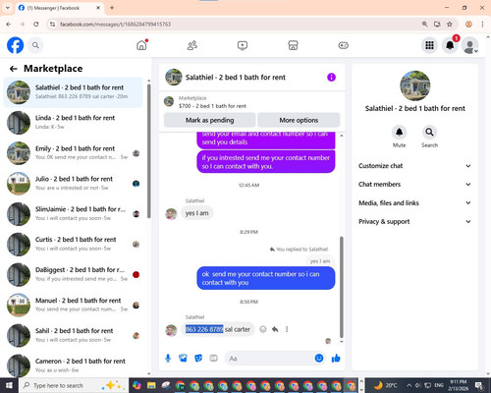Click the 'yes I am' message bubble
This screenshot has height=393, width=491.
point(196,213)
